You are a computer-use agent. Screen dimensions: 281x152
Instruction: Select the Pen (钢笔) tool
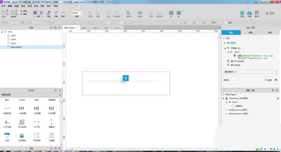pos(56,14)
